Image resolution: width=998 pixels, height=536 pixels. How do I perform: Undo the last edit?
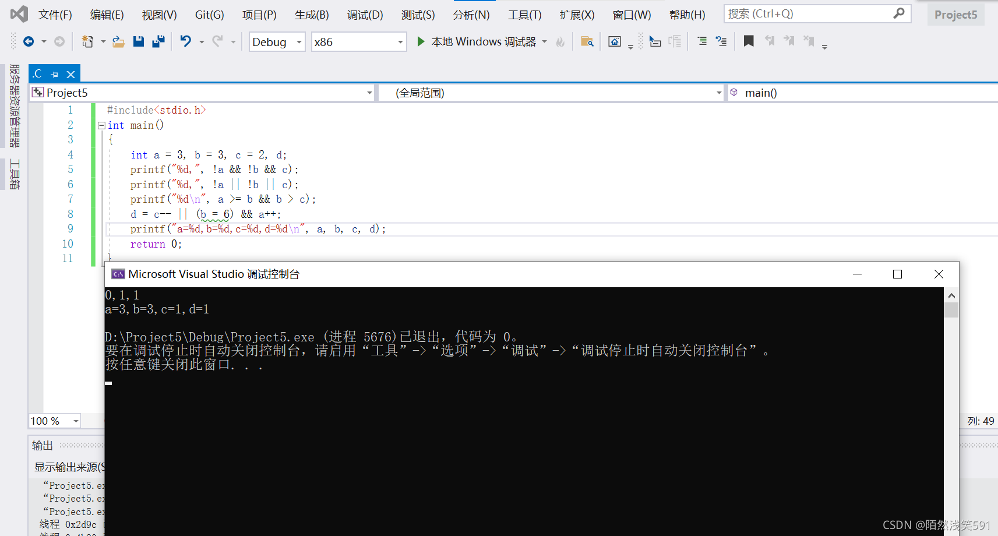point(185,41)
